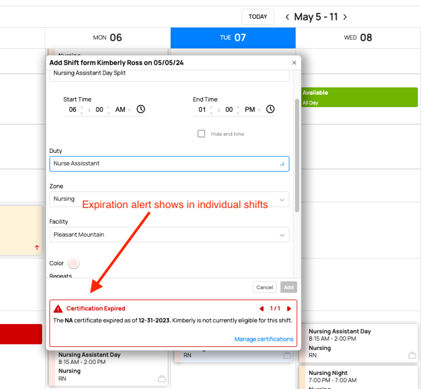
Task: Increase the End Time minutes value
Action: click(x=238, y=107)
